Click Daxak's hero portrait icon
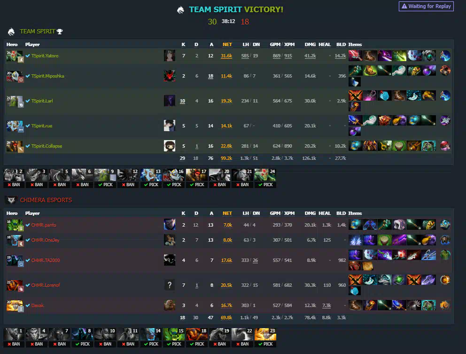This screenshot has width=466, height=354. (15, 306)
